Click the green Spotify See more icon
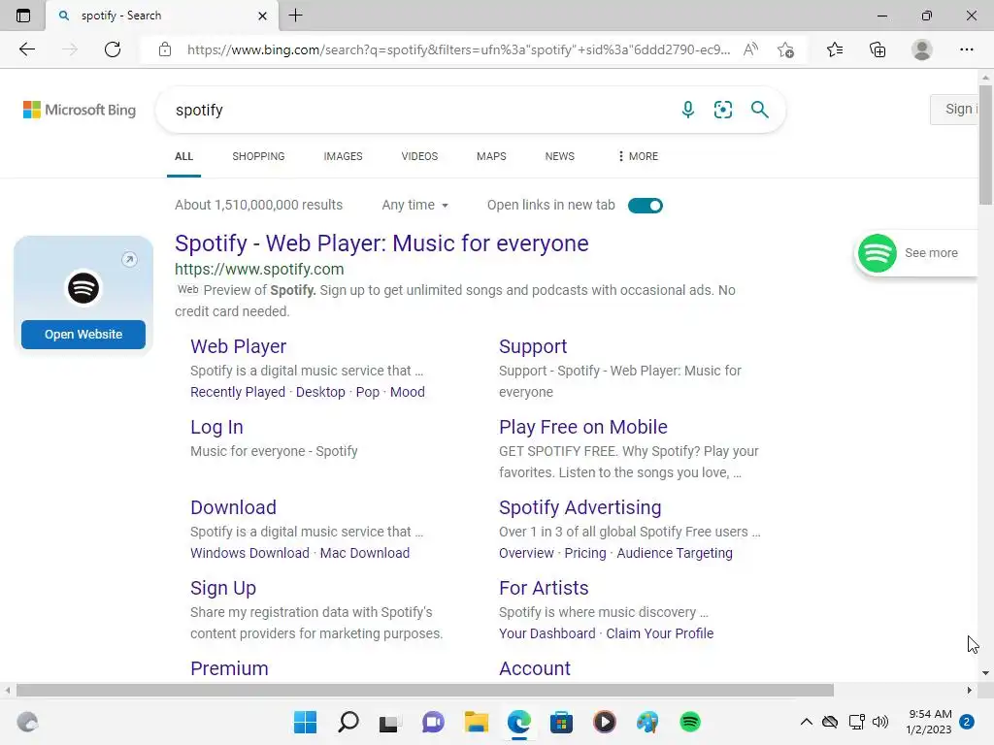 pyautogui.click(x=878, y=253)
